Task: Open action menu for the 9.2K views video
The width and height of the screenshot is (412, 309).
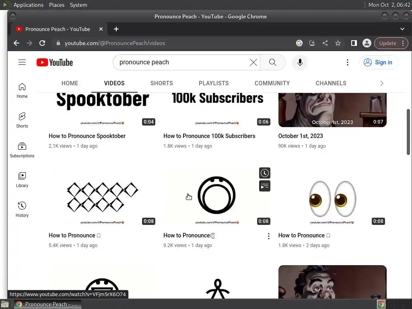Action: (x=268, y=236)
